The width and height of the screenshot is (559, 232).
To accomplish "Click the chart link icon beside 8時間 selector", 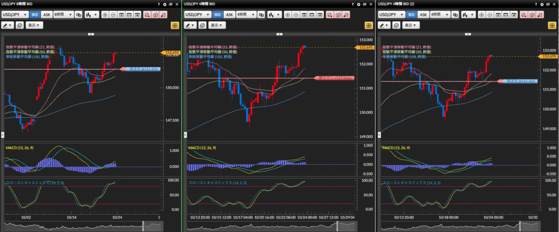I will (78, 15).
